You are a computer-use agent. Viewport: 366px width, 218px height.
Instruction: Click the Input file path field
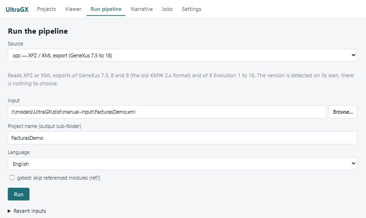(x=167, y=112)
